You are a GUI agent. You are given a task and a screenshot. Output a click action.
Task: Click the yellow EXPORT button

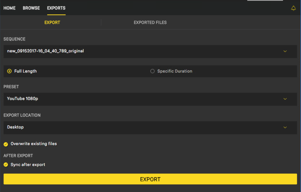point(150,179)
